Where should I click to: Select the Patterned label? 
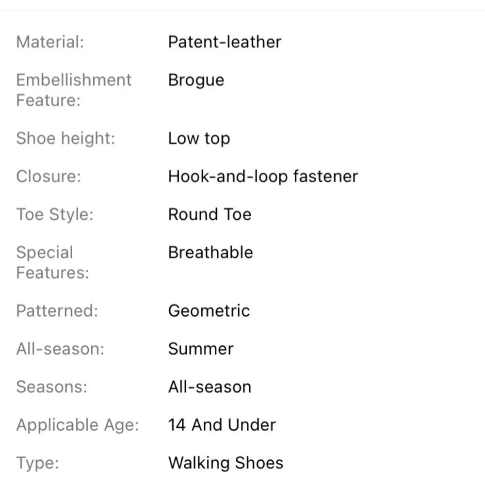coord(57,310)
